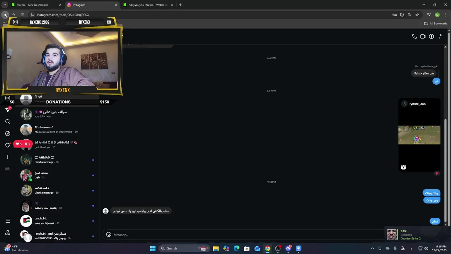The image size is (451, 254).
Task: Open a new browser tab
Action: [x=180, y=5]
